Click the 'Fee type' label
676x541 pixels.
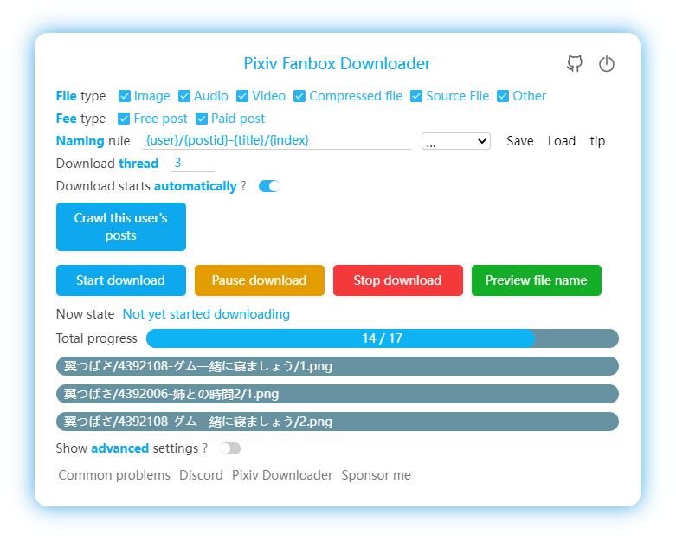coord(81,119)
